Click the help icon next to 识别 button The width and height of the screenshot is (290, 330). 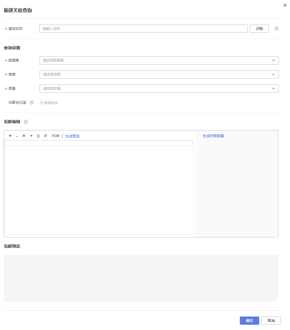[276, 29]
